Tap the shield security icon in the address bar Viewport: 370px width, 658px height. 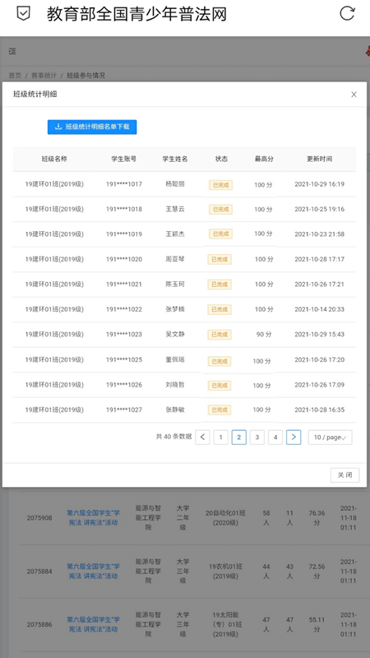tap(24, 14)
